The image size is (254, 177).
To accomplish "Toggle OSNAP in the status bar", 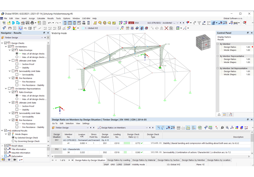I will (127, 165).
